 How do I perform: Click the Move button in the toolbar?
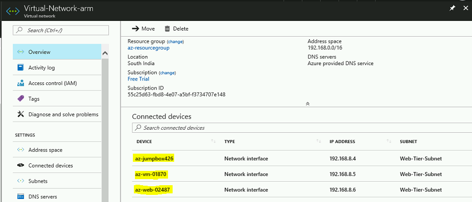coord(144,28)
